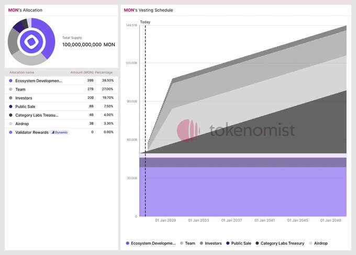Click the Today dashed line marker label
The width and height of the screenshot is (356, 255).
tap(145, 22)
